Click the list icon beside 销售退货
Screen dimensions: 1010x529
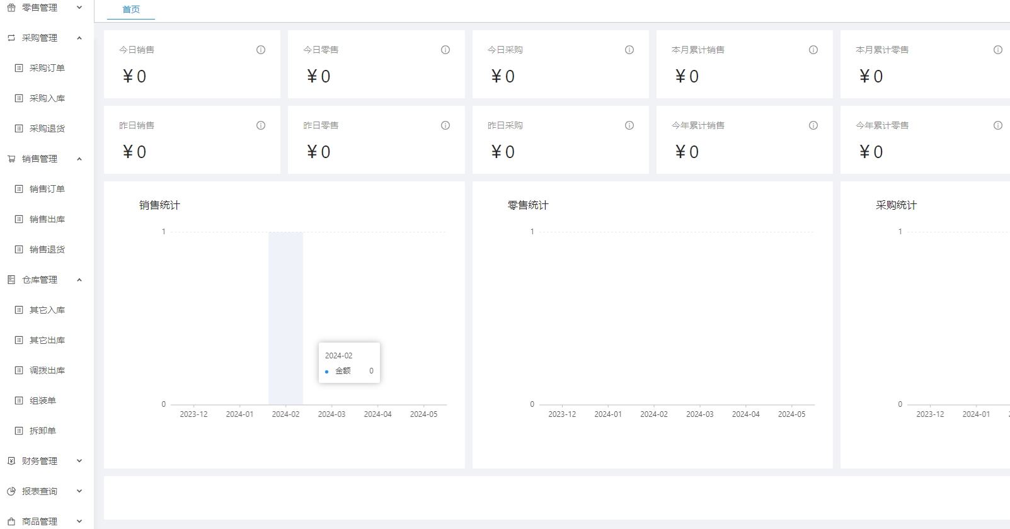[19, 249]
